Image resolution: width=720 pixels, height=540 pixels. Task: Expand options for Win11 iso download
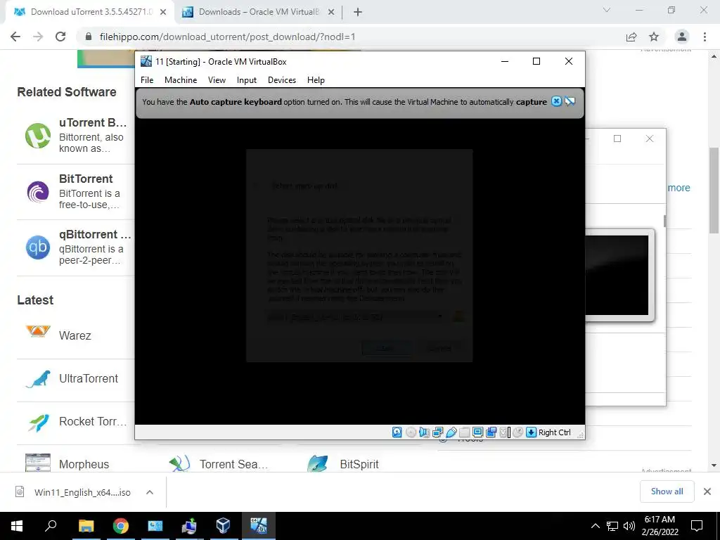pos(149,492)
